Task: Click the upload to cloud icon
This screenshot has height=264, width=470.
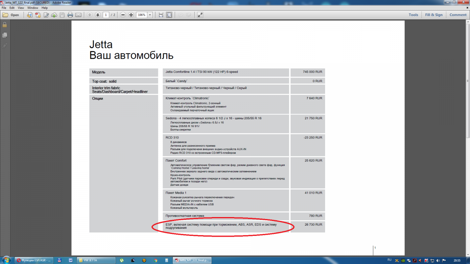Action: click(54, 15)
